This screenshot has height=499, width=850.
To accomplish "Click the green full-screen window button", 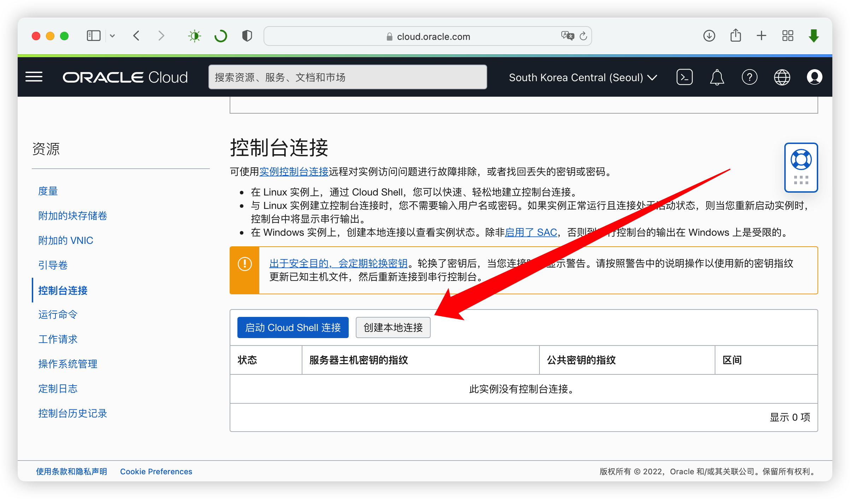I will (x=64, y=36).
